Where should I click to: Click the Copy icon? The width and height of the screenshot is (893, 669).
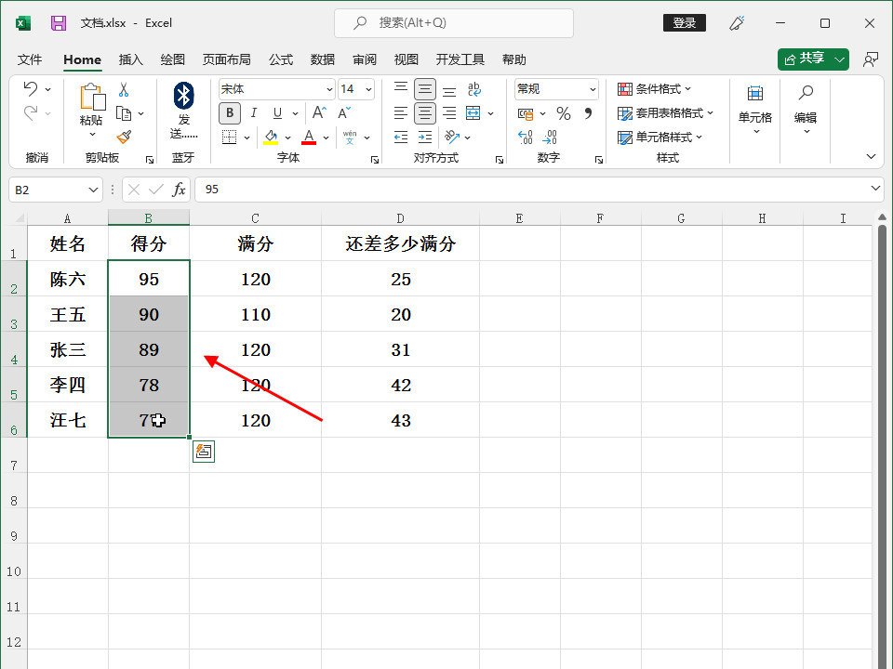point(124,113)
